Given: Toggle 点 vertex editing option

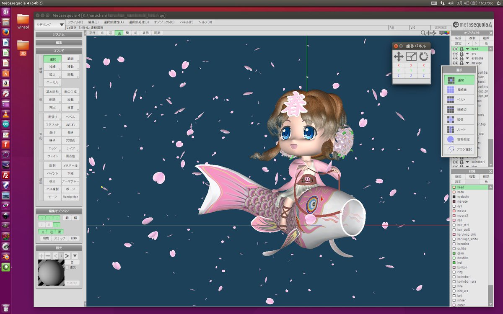Looking at the screenshot, I should click(42, 232).
